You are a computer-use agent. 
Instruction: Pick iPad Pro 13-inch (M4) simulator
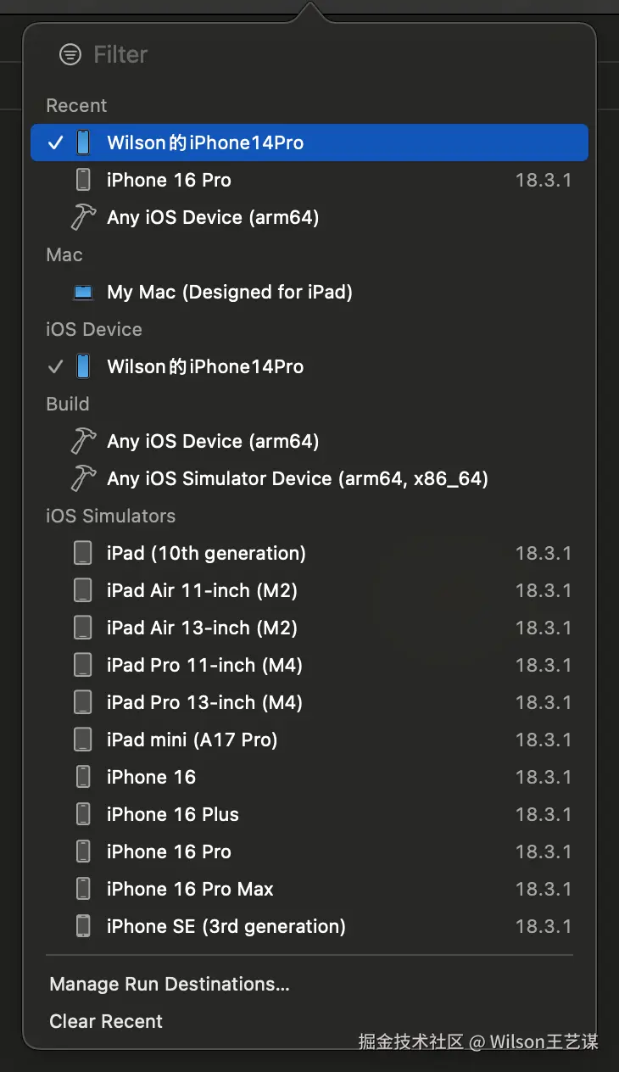click(x=204, y=702)
